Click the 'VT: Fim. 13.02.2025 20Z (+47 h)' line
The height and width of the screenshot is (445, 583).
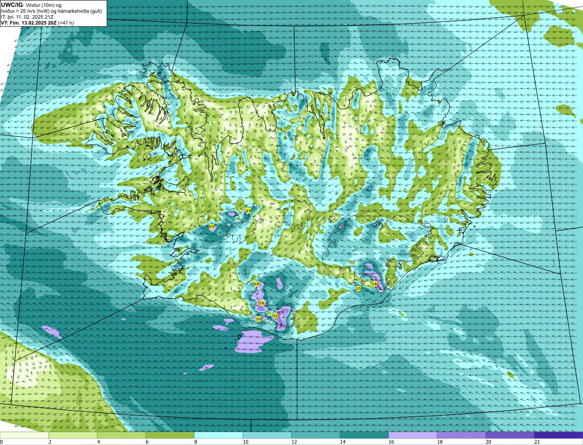point(37,22)
